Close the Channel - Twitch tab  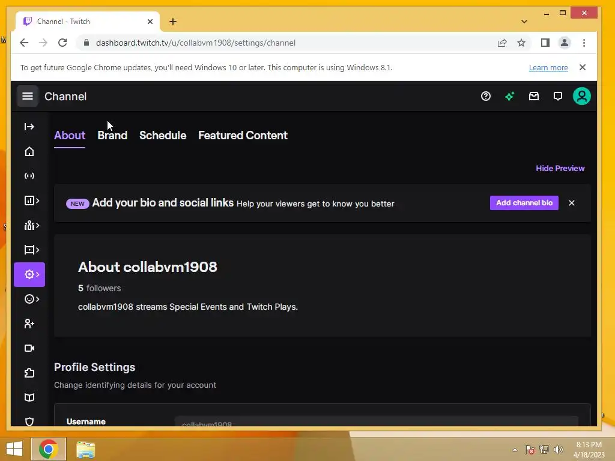tap(150, 22)
